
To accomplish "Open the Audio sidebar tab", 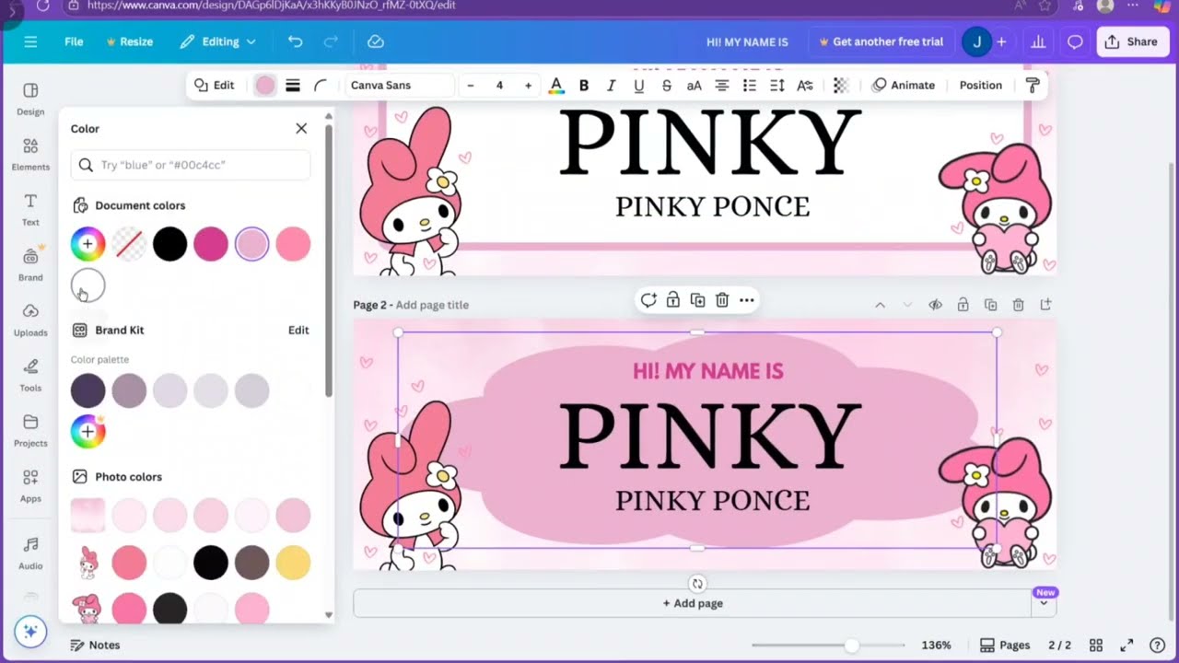I will pyautogui.click(x=30, y=552).
